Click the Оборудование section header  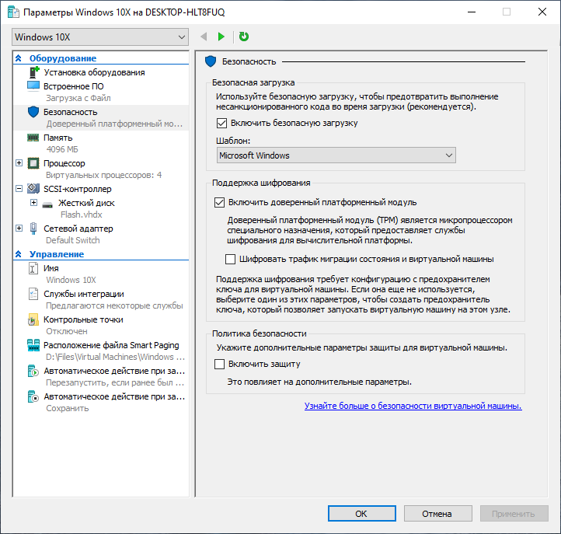[63, 58]
